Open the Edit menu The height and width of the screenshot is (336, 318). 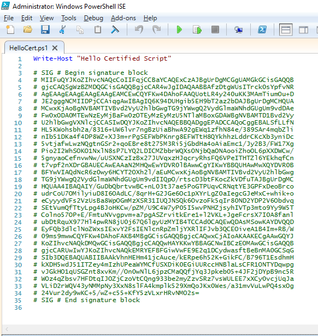(x=27, y=18)
